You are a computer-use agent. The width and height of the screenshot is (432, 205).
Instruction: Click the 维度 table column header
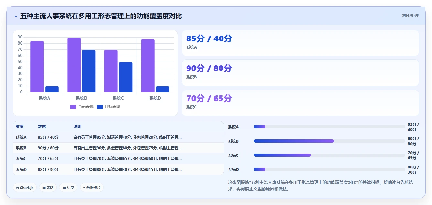point(20,127)
